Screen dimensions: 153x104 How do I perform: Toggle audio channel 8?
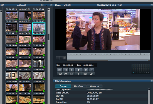(148, 73)
